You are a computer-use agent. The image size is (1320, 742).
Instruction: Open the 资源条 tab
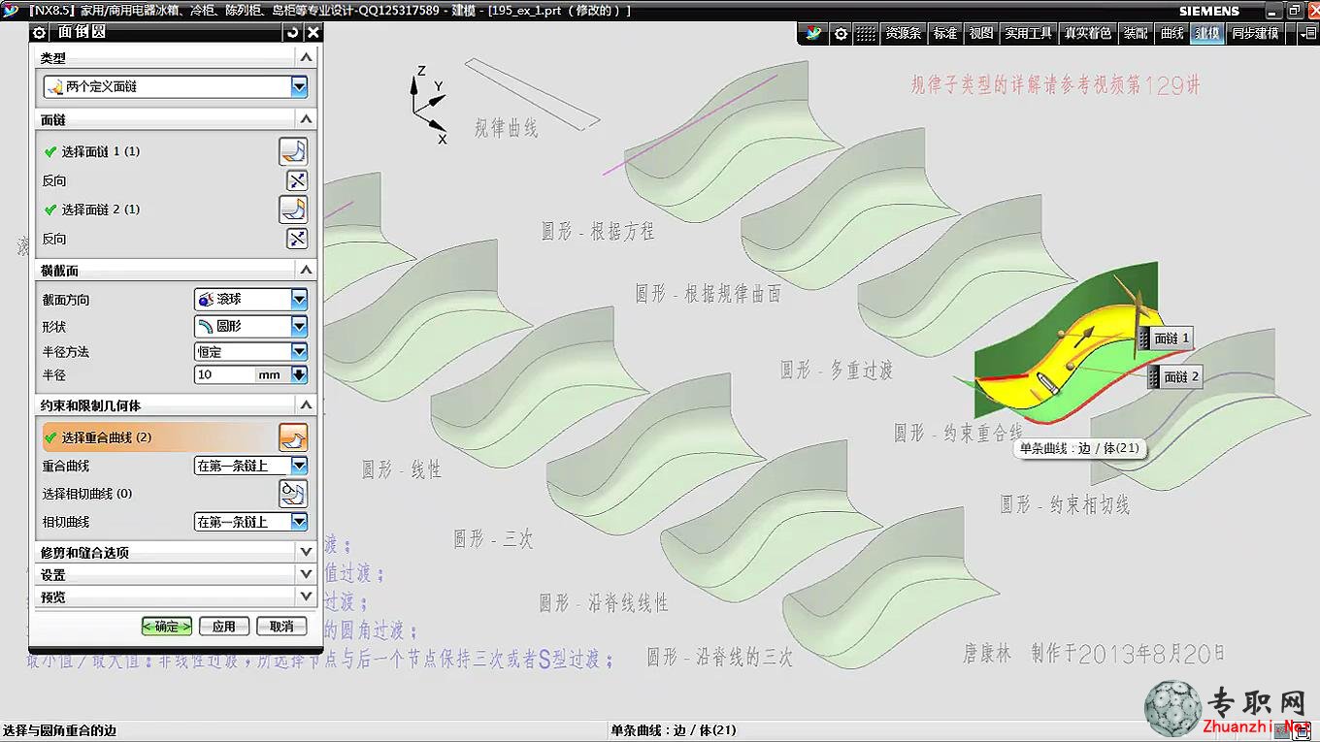(903, 33)
